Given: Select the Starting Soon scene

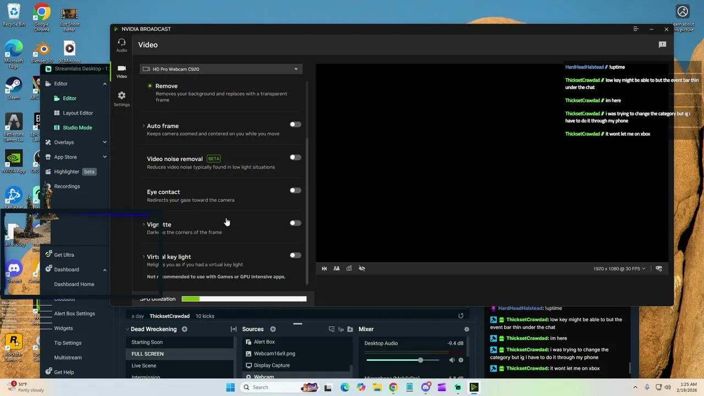Looking at the screenshot, I should pos(180,342).
